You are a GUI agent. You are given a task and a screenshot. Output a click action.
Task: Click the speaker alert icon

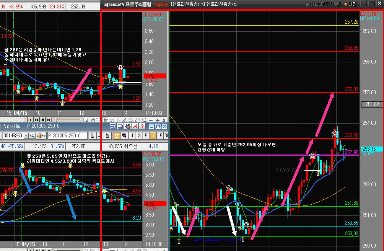click(x=39, y=136)
